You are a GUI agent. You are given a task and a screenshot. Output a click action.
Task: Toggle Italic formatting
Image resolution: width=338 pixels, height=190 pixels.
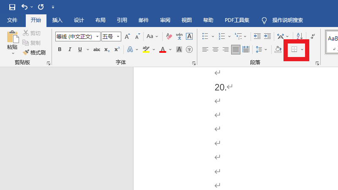click(x=69, y=49)
